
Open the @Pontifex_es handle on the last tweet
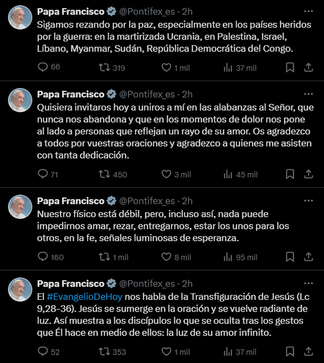point(147,283)
